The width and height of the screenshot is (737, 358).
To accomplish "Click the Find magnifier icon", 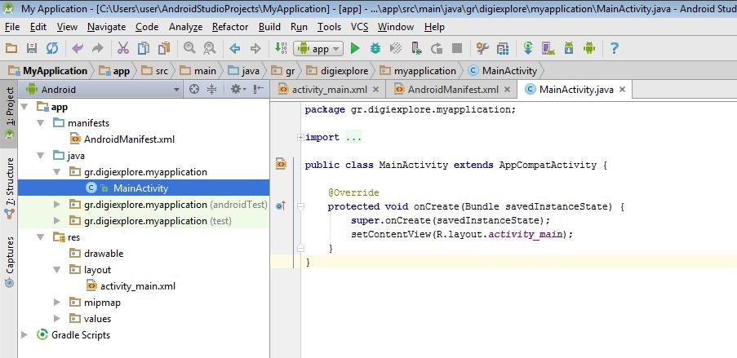I will [189, 48].
